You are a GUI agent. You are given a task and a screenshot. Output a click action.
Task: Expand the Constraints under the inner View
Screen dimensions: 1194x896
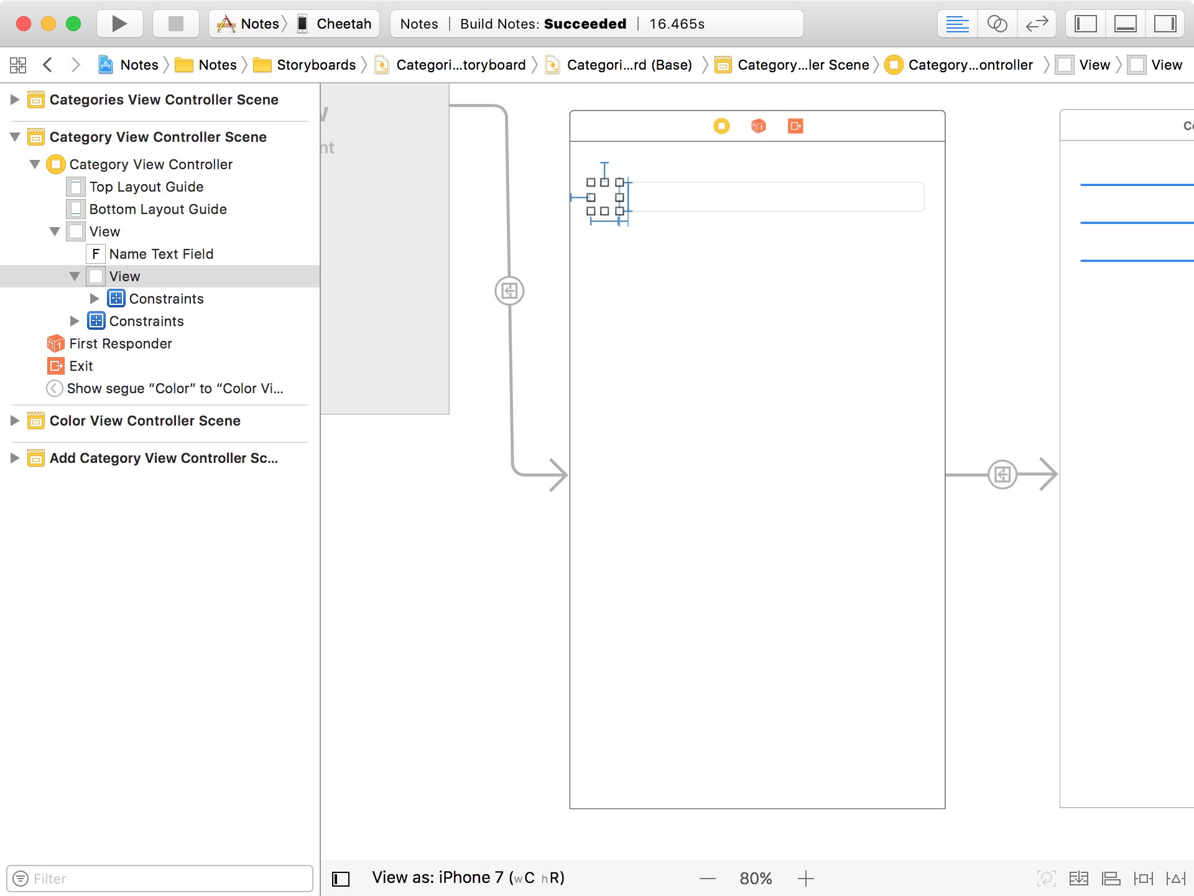(95, 299)
